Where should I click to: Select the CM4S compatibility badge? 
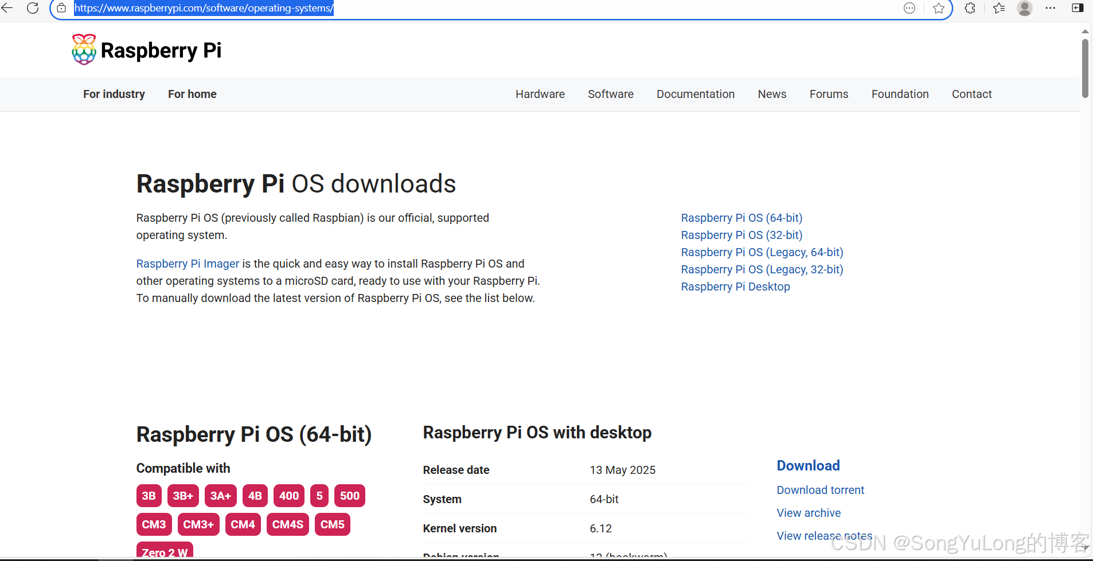coord(288,524)
